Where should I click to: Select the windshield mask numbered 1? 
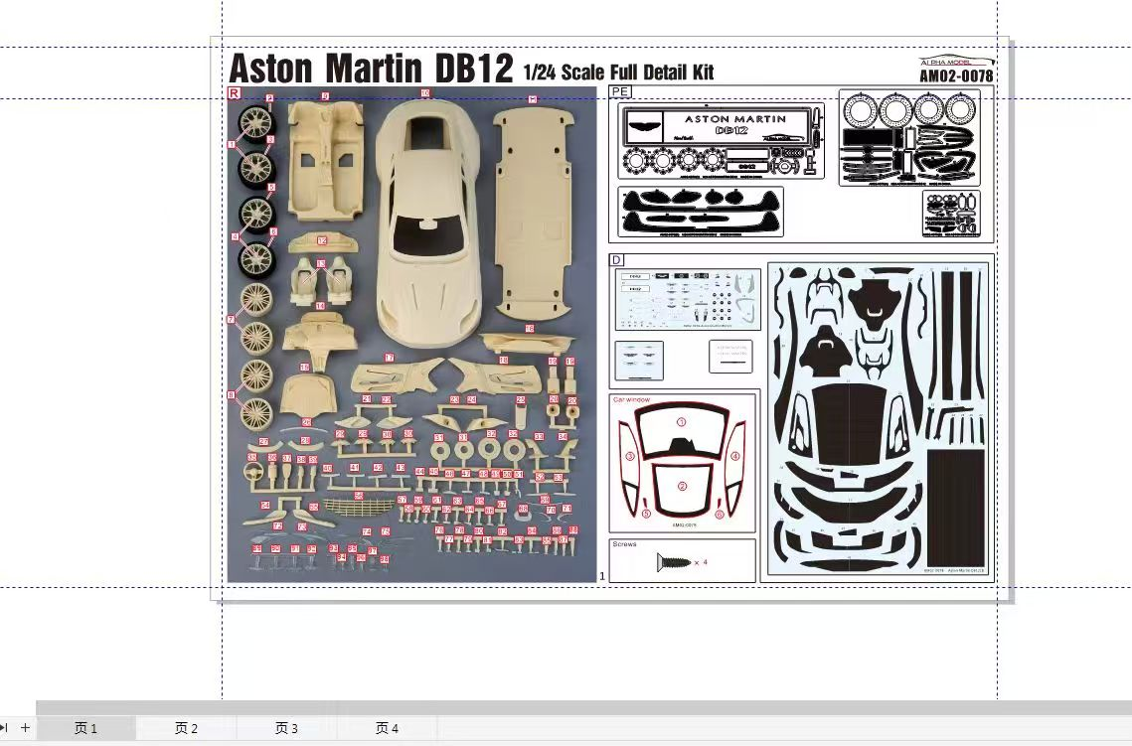pyautogui.click(x=682, y=430)
